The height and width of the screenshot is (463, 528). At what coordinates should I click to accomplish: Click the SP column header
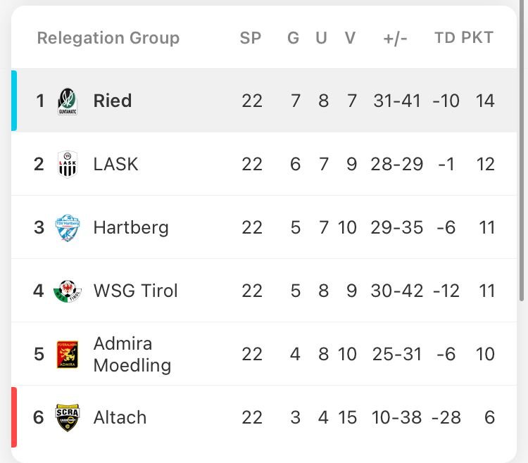click(251, 38)
